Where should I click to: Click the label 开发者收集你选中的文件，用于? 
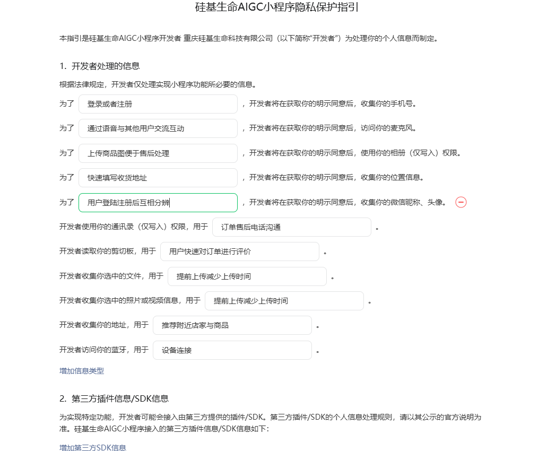[111, 276]
